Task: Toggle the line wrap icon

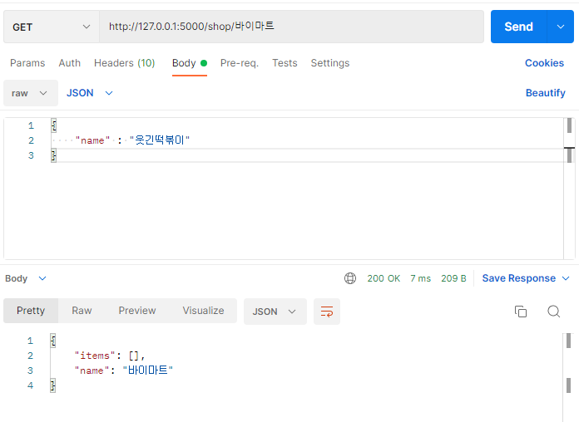Action: pos(327,312)
